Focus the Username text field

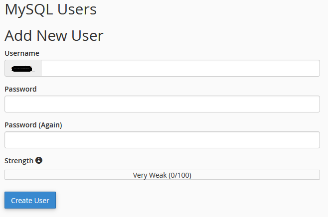tap(180, 68)
